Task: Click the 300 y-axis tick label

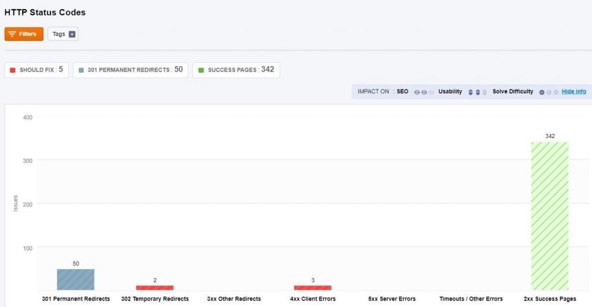Action: coord(28,161)
